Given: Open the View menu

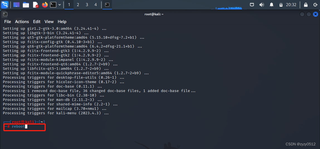Looking at the screenshot, I should pos(49,22).
